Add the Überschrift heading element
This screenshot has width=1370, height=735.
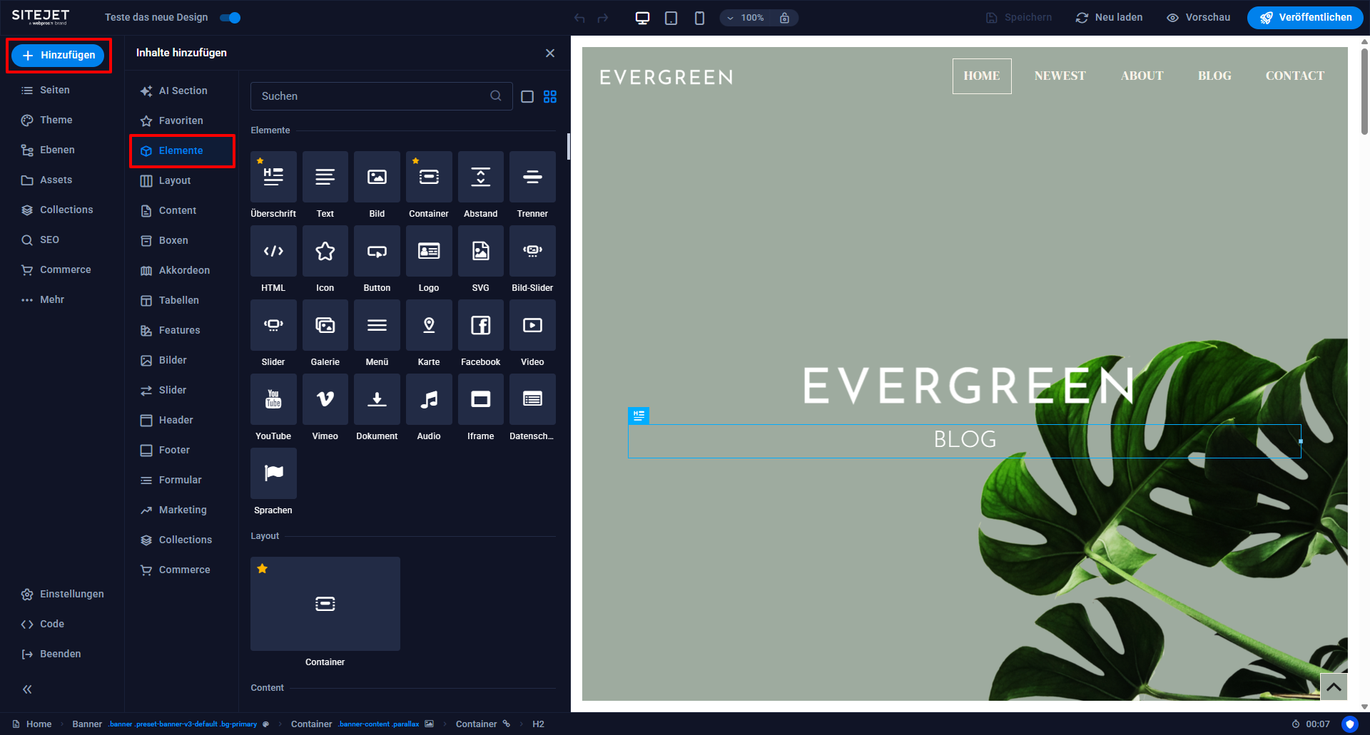273,177
